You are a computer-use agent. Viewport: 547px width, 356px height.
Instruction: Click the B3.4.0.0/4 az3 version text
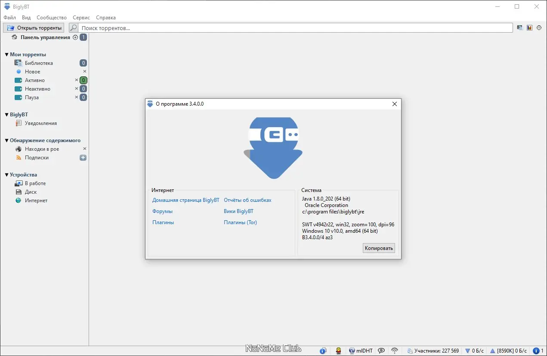[317, 237]
